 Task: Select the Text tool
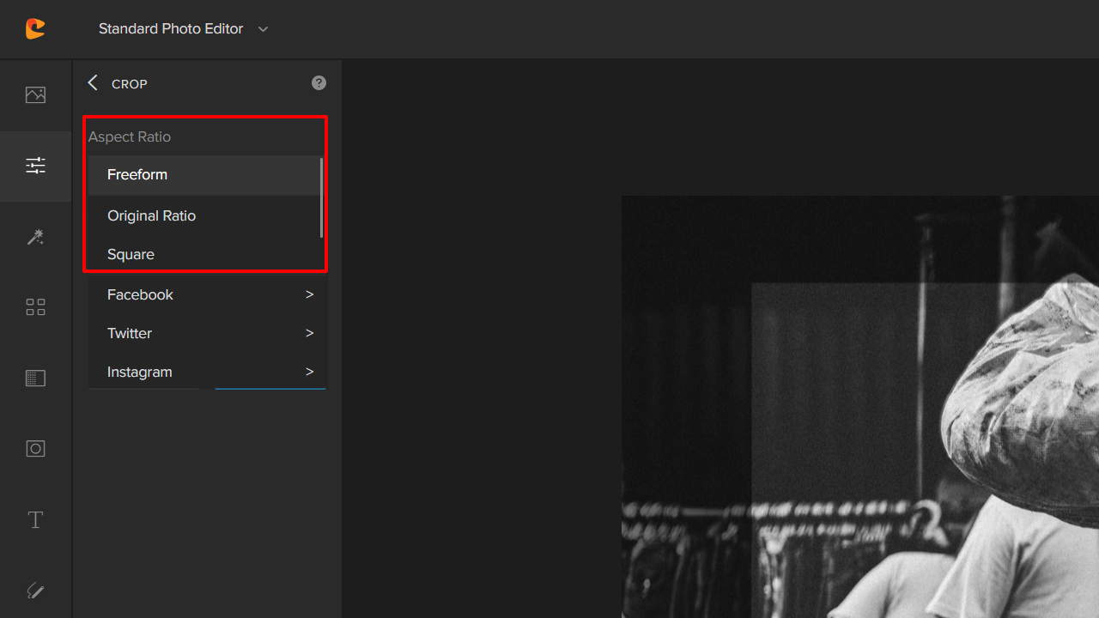point(35,519)
